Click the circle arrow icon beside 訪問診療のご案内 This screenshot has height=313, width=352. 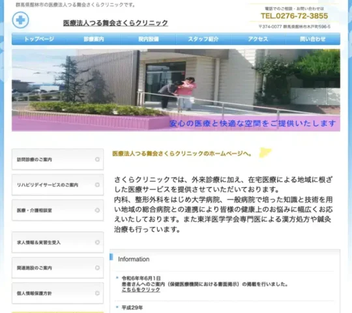[x=97, y=159]
